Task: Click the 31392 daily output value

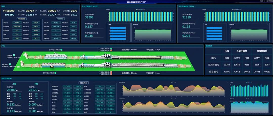Action: click(x=89, y=17)
